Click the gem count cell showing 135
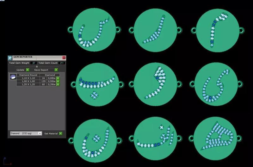Viewport: 253px width, 167px height. click(43, 81)
